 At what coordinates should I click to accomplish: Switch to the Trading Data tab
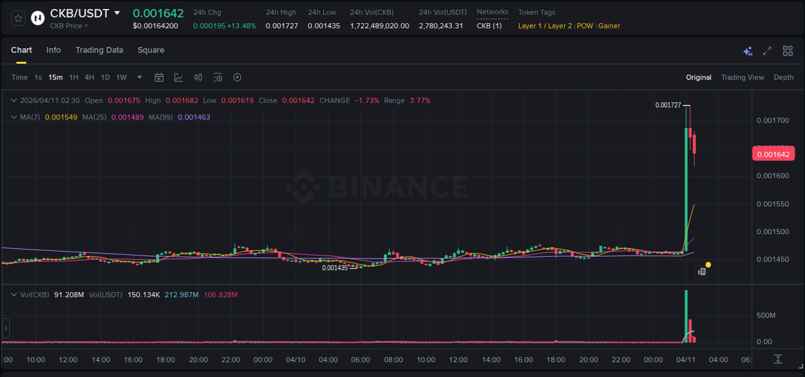(99, 50)
